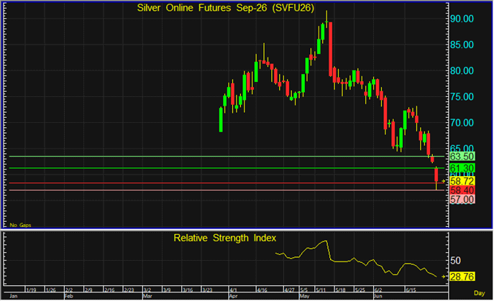
Task: Click the 6/15 date label
Action: click(411, 290)
